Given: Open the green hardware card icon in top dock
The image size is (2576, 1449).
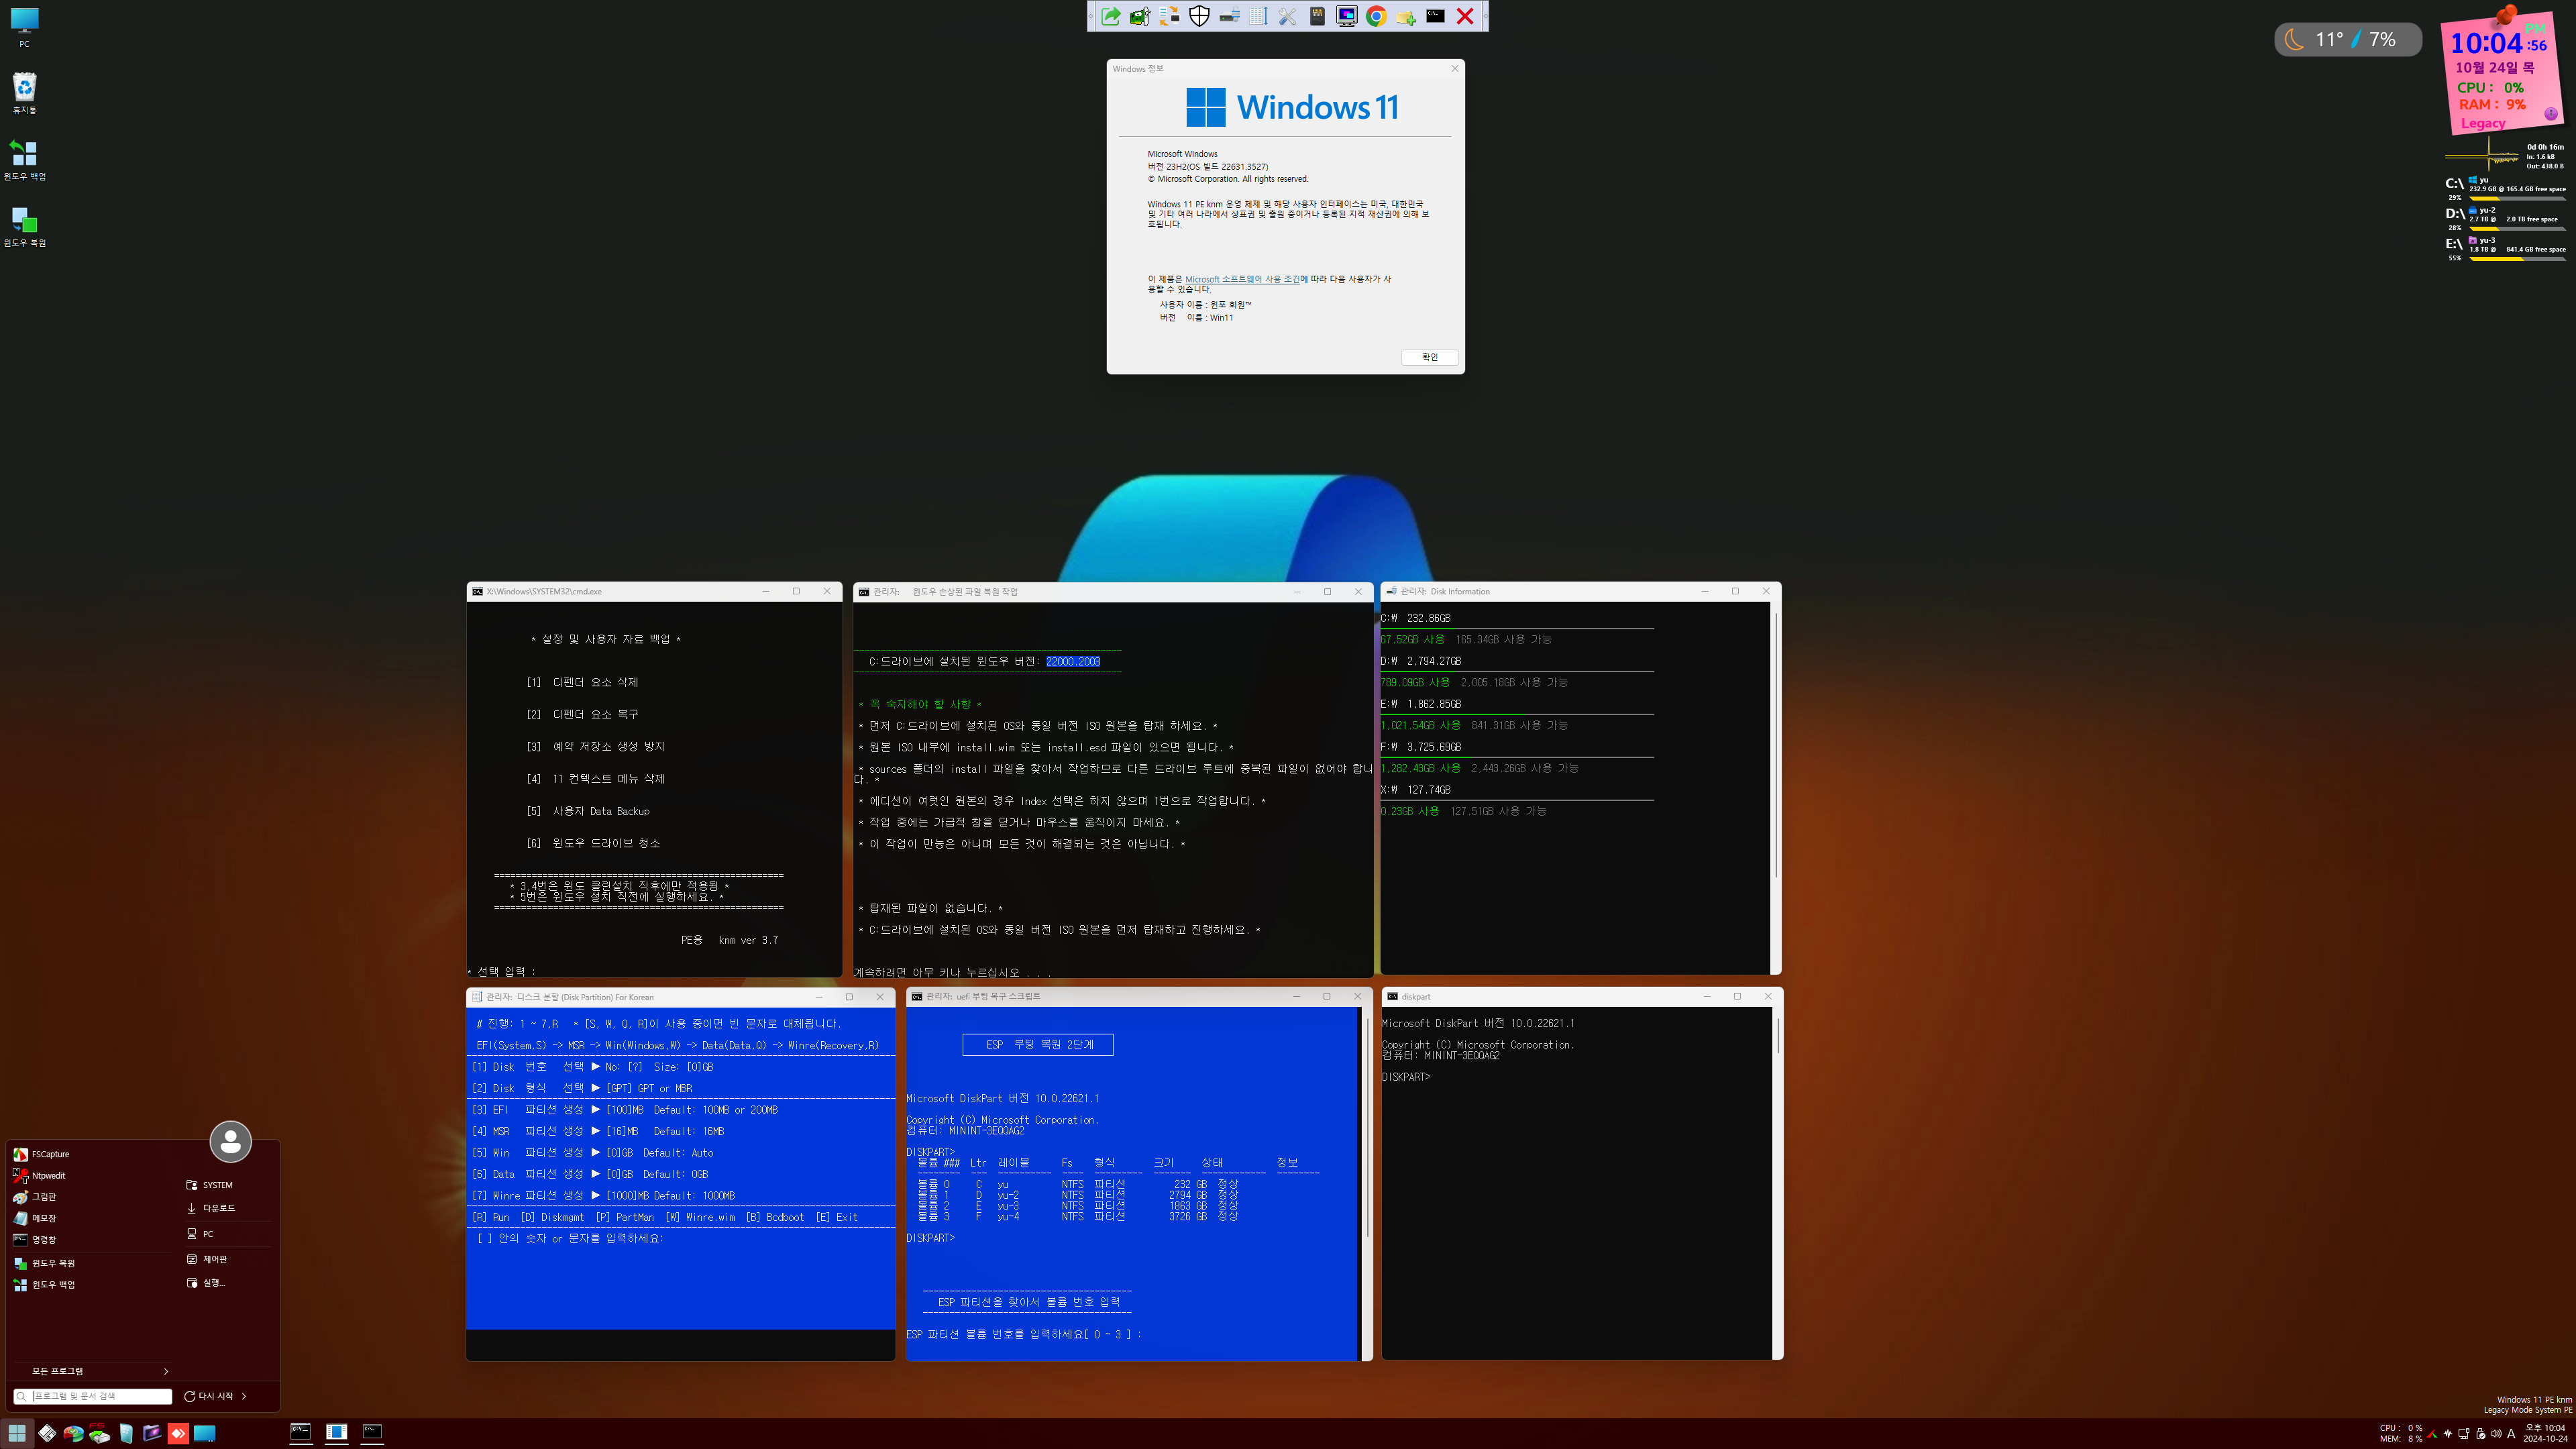Looking at the screenshot, I should click(x=1140, y=16).
